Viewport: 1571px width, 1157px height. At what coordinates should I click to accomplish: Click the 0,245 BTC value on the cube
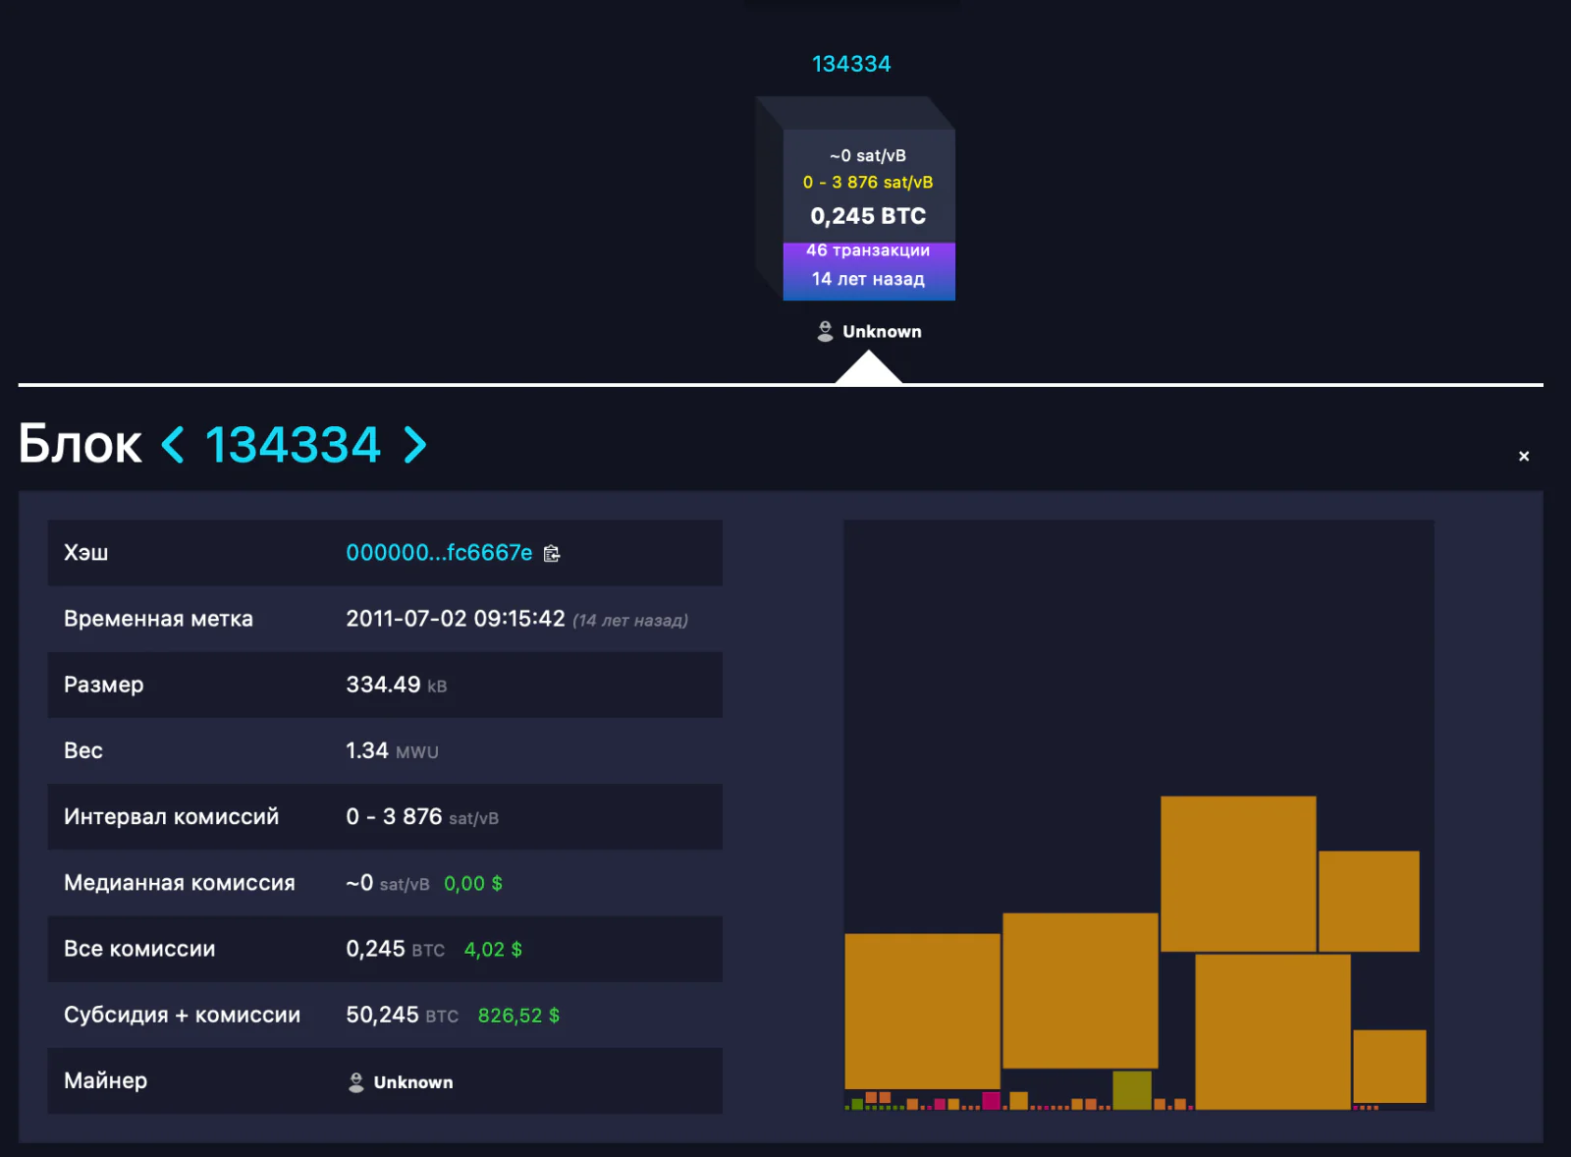[x=868, y=216]
